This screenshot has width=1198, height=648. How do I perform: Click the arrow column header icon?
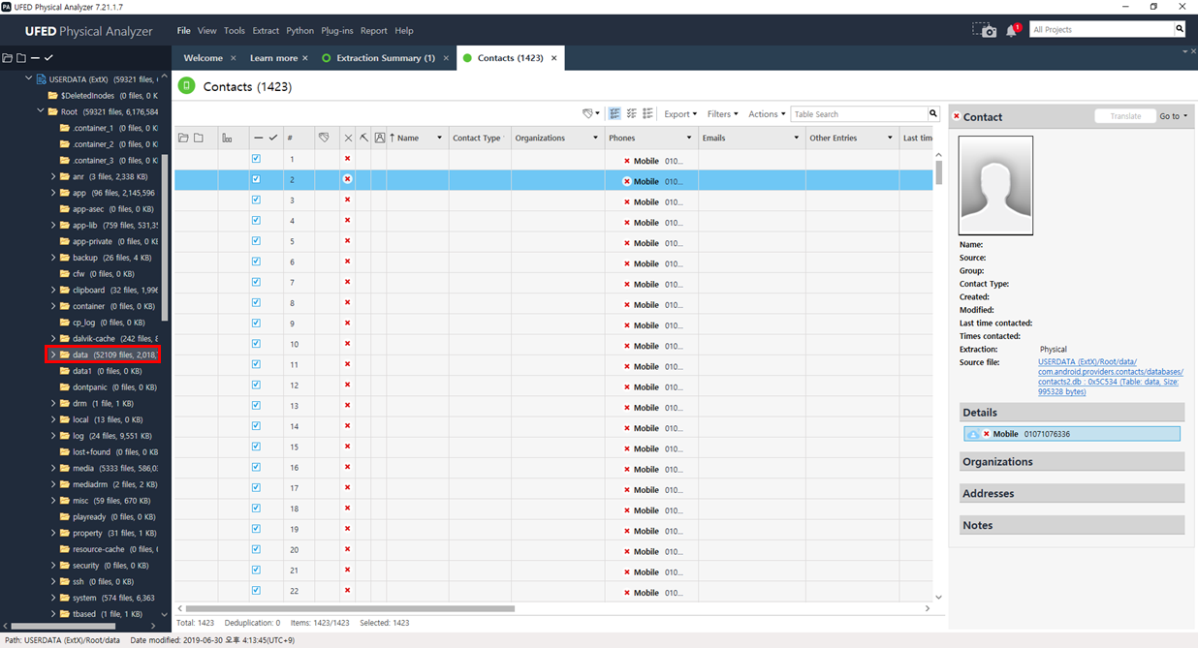click(x=363, y=138)
